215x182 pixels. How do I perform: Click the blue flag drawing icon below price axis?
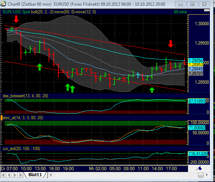pos(199,168)
